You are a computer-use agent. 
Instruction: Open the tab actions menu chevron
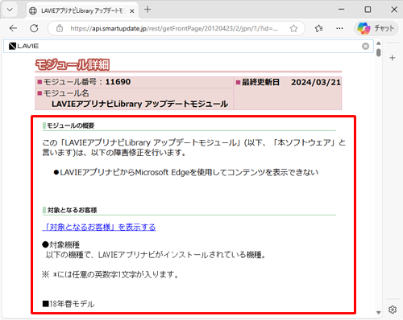tap(10, 10)
